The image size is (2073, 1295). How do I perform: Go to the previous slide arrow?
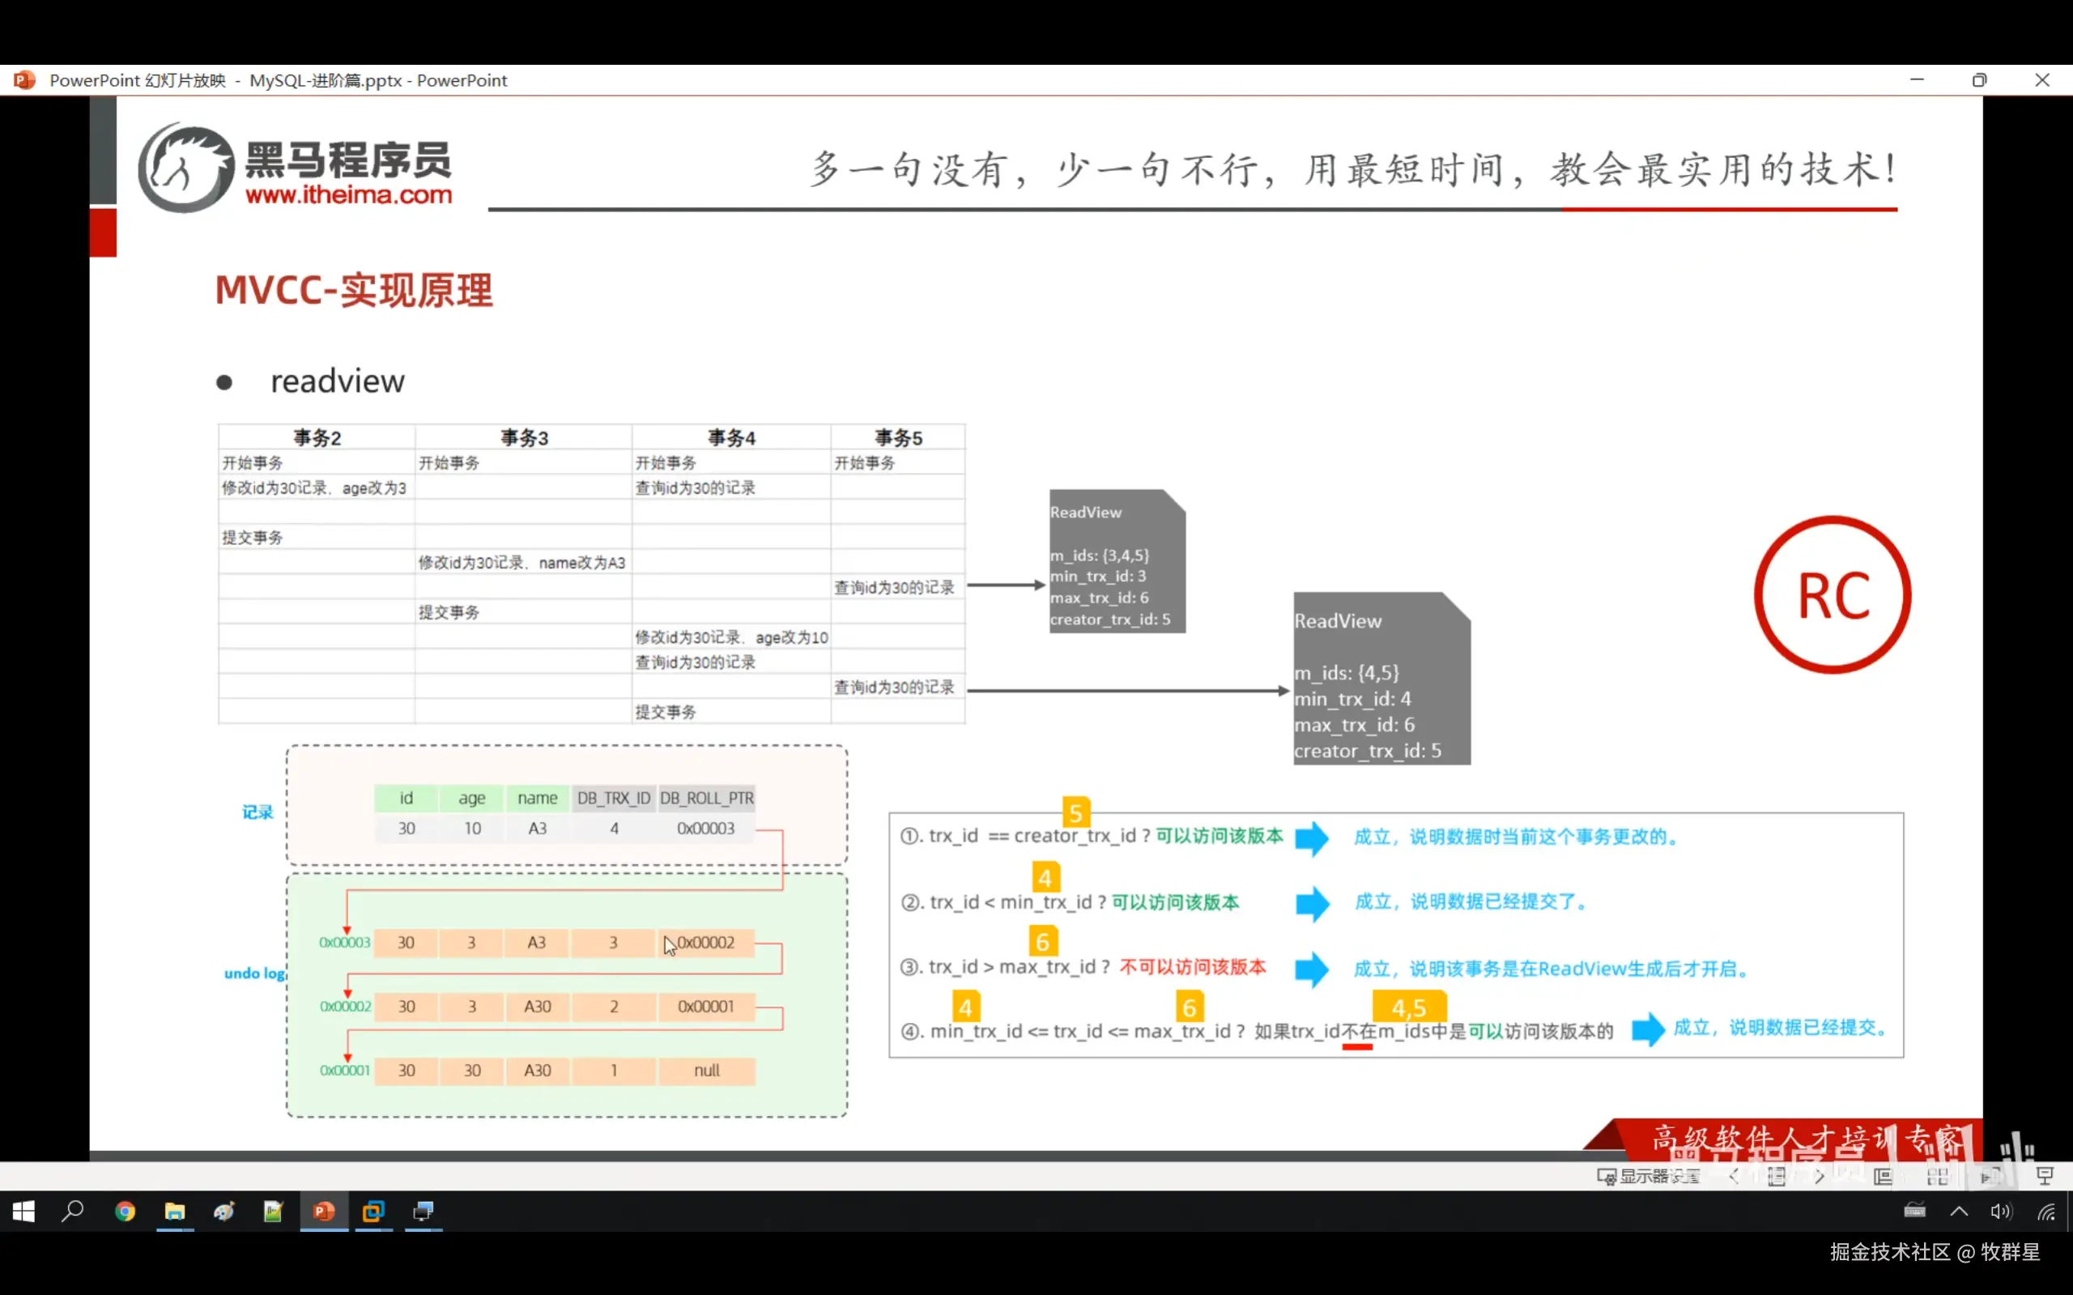(1734, 1176)
